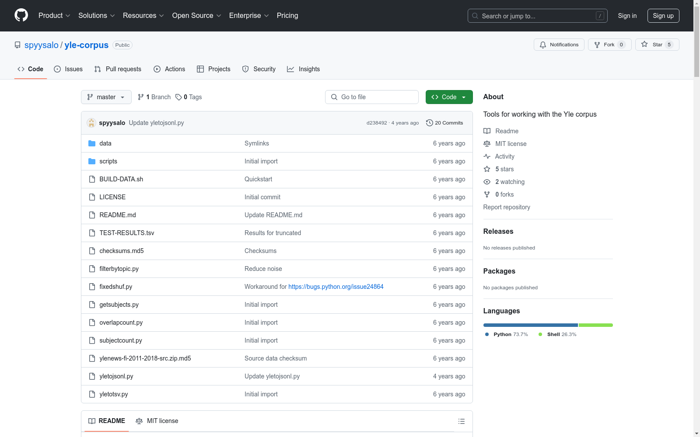Viewport: 700px width, 437px height.
Task: Click the eye icon beside 2 watching
Action: pyautogui.click(x=487, y=182)
